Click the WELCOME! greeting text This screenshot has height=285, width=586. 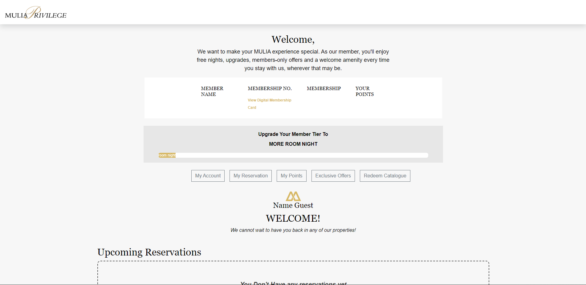pyautogui.click(x=293, y=218)
